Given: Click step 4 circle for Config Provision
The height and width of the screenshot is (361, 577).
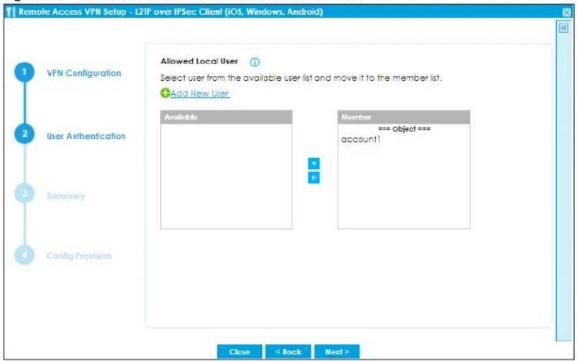Looking at the screenshot, I should click(x=24, y=255).
